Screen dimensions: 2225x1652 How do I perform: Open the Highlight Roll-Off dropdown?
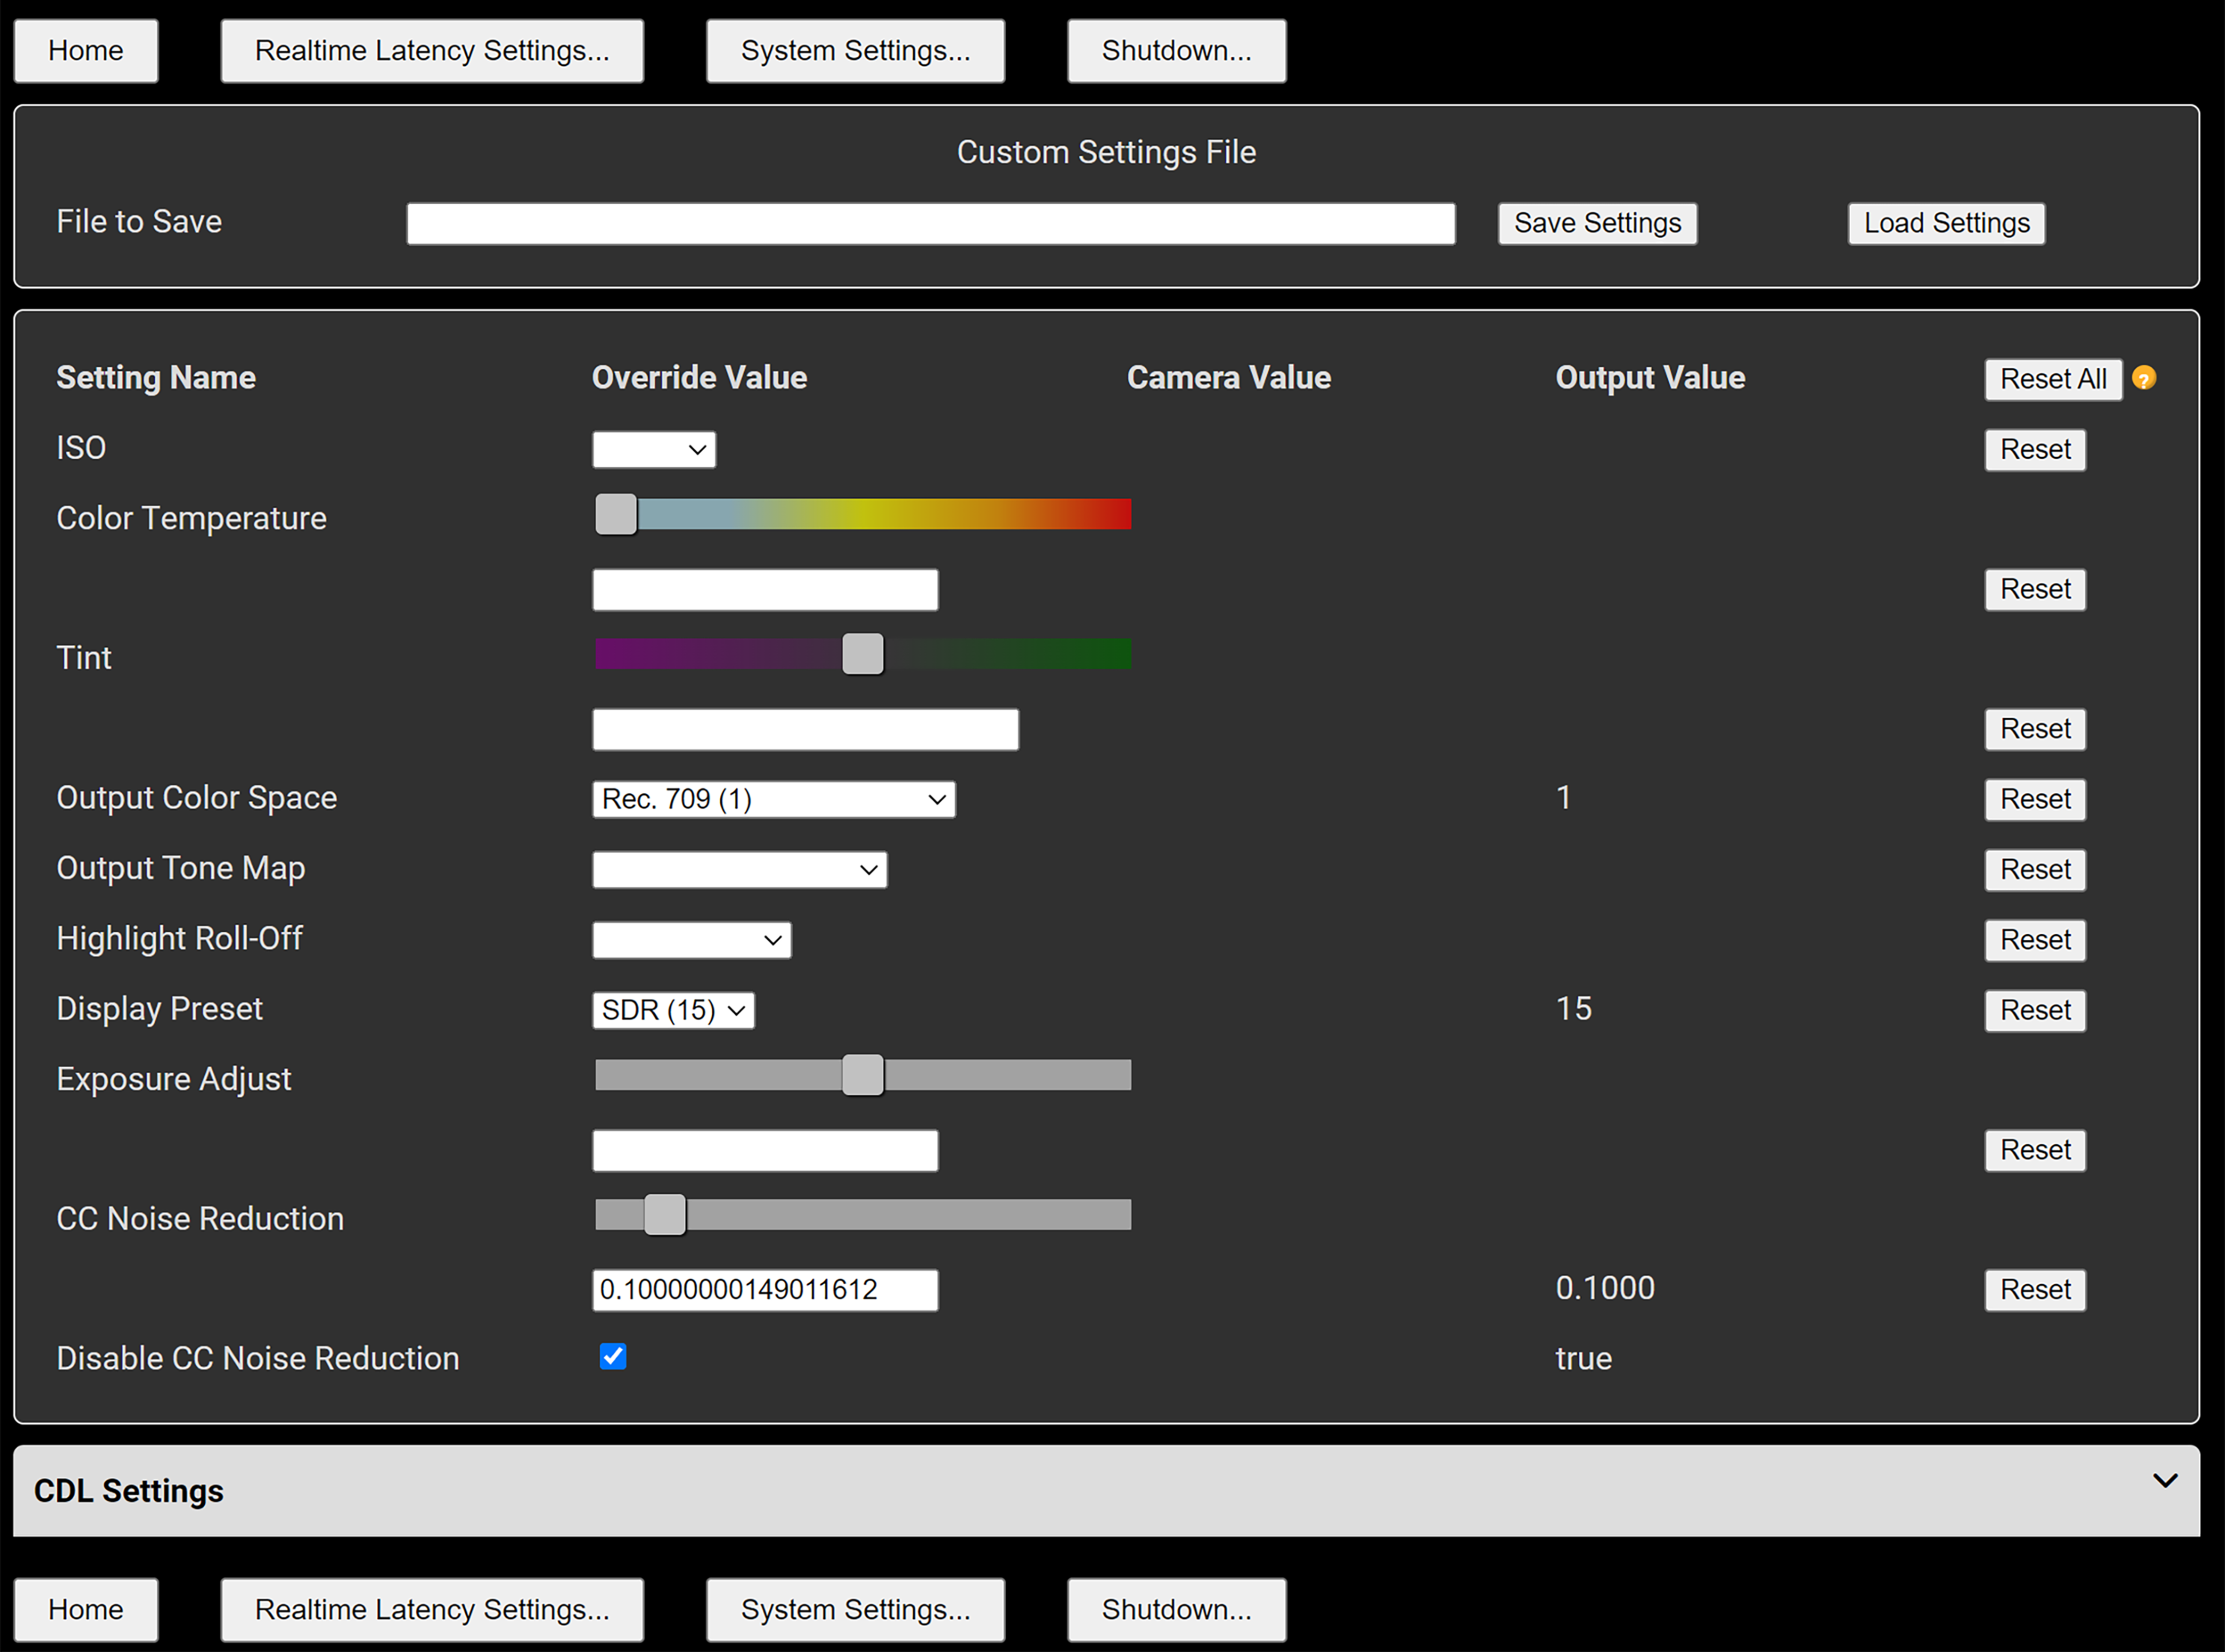[691, 940]
